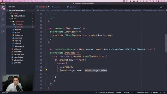Open index.css in the explorer
Viewport: 167px width, 94px height.
coord(20,38)
